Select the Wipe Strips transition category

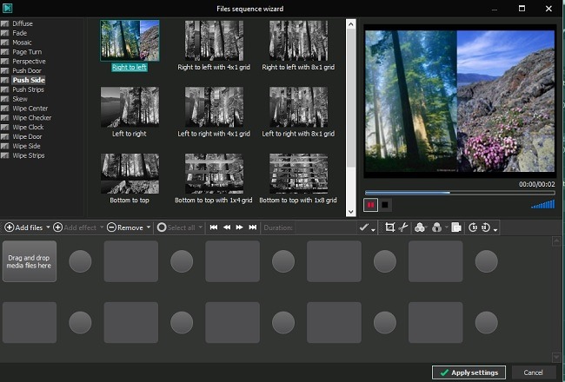click(x=29, y=155)
